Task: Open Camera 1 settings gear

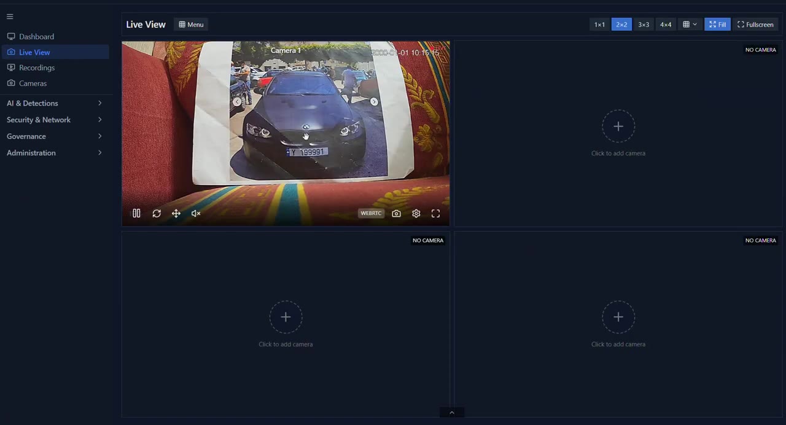Action: click(x=416, y=213)
